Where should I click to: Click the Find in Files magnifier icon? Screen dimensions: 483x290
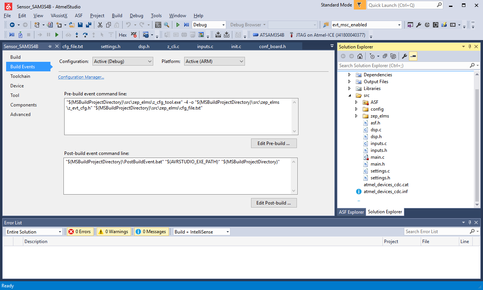click(167, 25)
